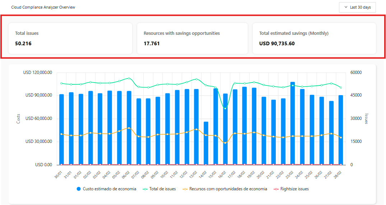Screen dimensions: 386x205
Task: Select the Total issues card
Action: point(70,38)
